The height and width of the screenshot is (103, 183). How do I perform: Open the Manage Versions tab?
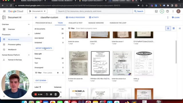click(x=96, y=23)
